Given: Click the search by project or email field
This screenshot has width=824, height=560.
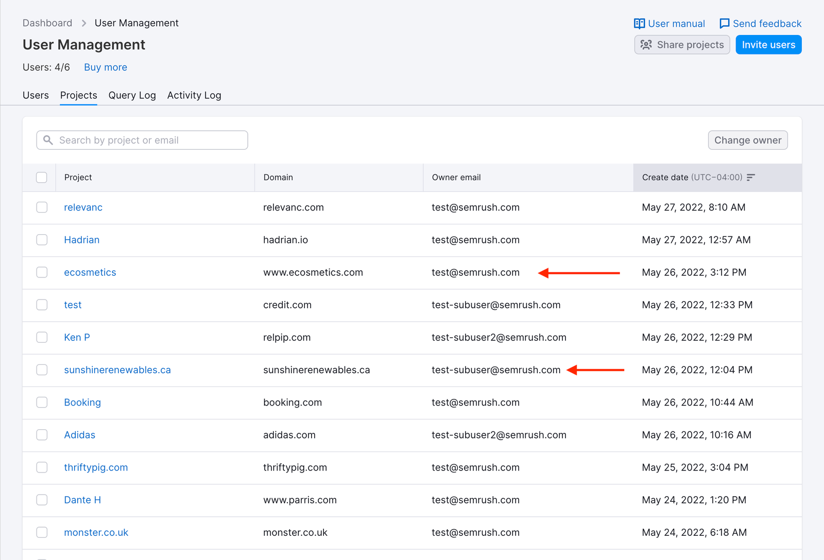Looking at the screenshot, I should pyautogui.click(x=142, y=140).
